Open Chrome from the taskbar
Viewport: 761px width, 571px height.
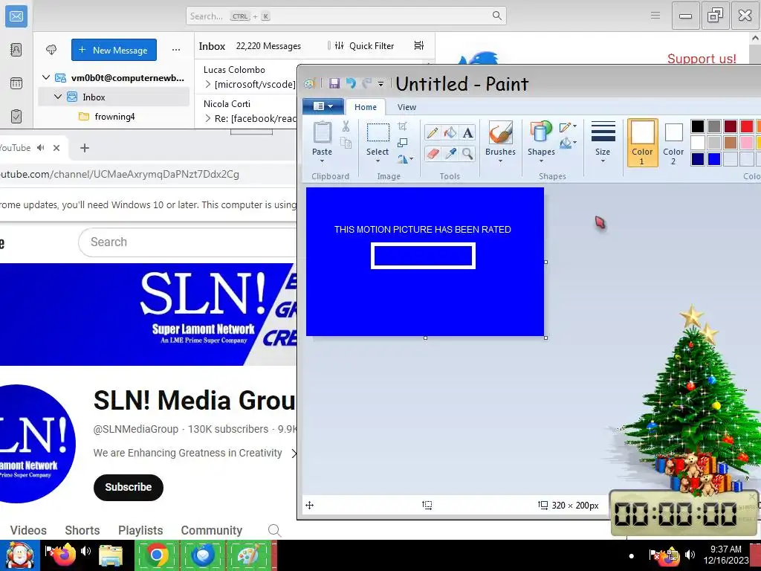coord(157,555)
